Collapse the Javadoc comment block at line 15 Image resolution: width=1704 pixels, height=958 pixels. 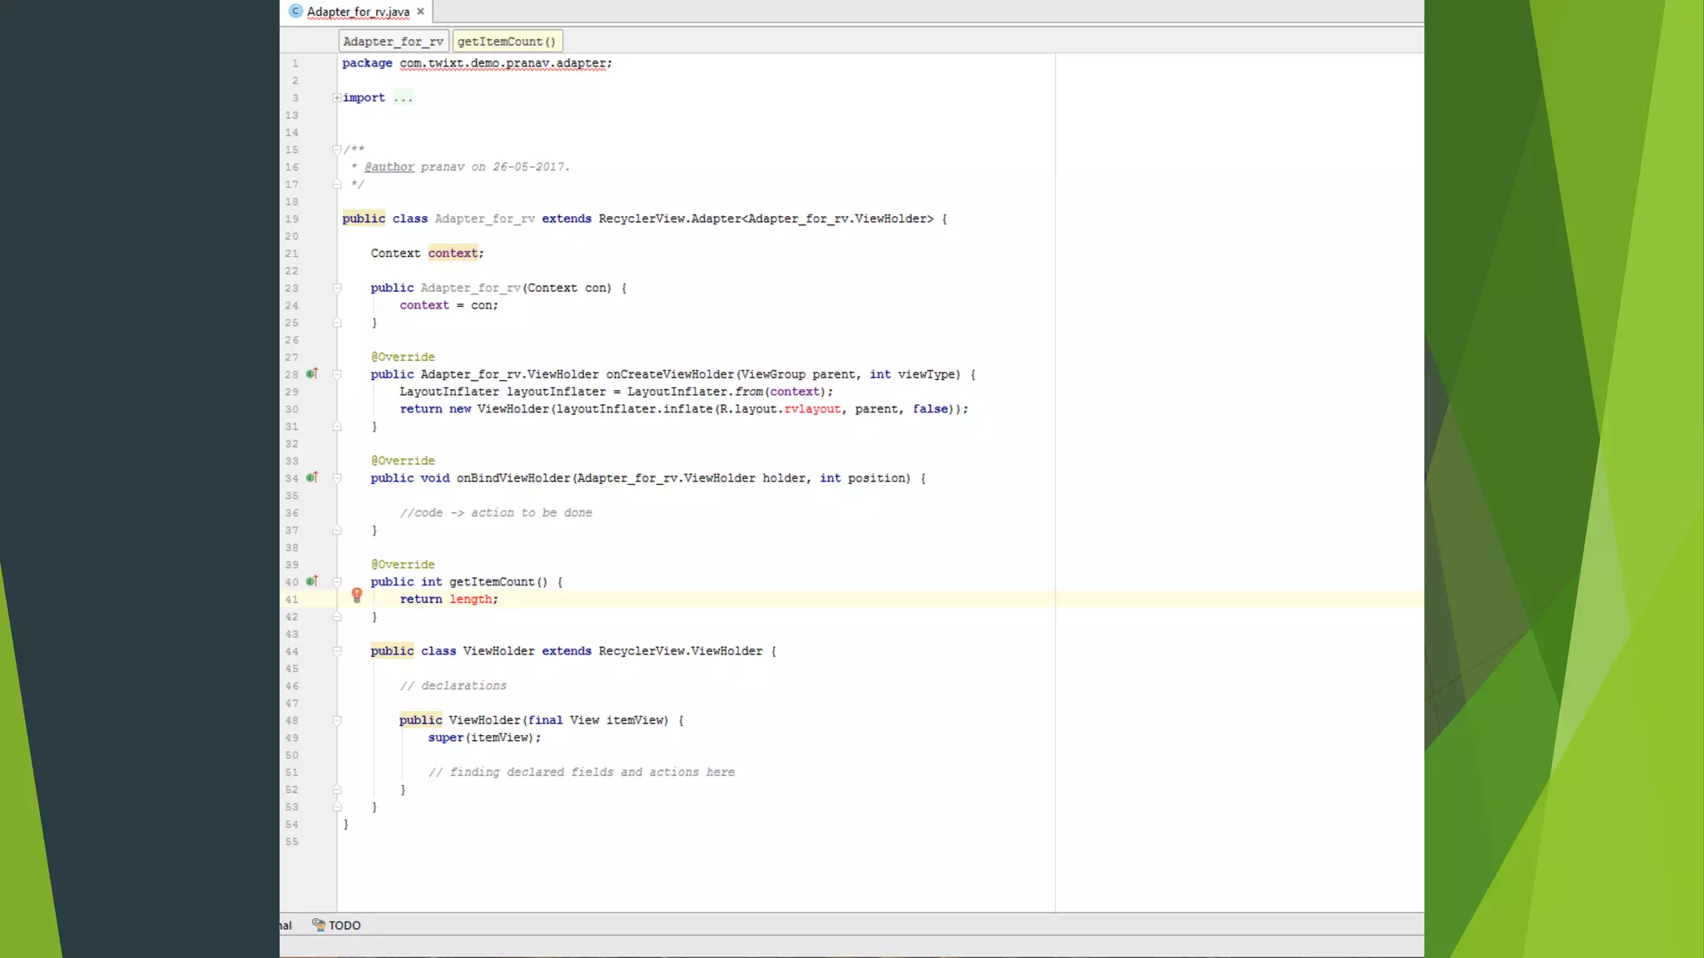click(x=337, y=150)
